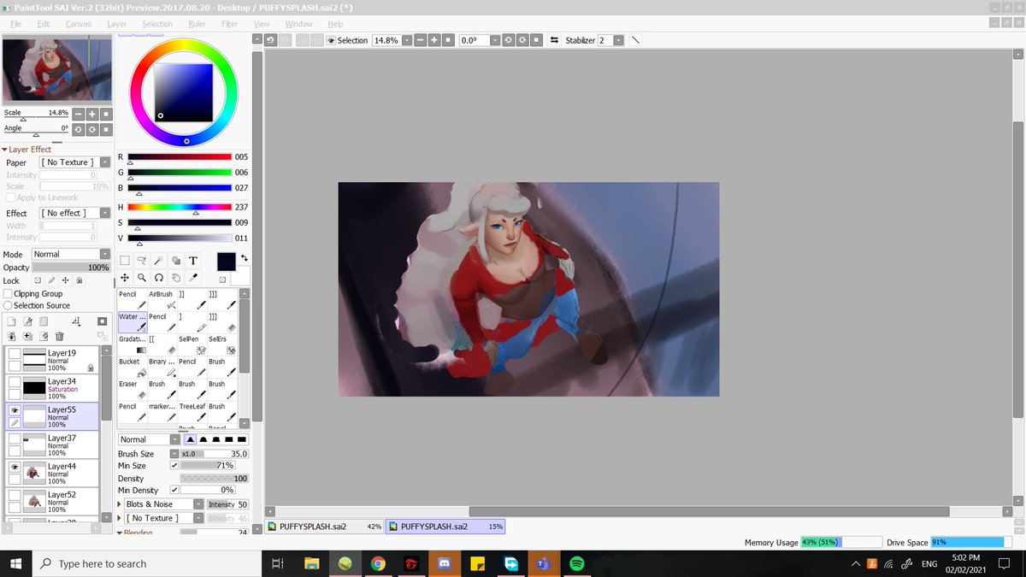Choose the Binary pen tool

162,367
